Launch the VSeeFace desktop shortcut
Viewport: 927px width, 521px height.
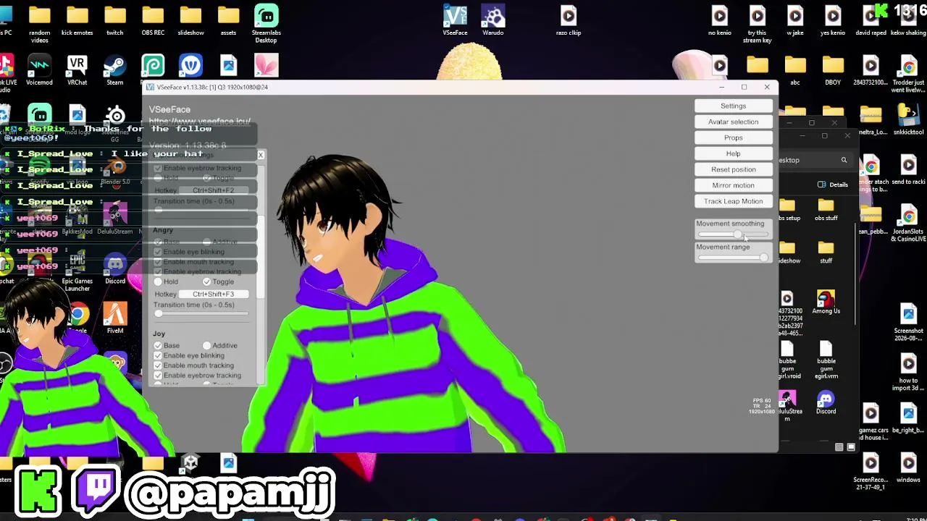(455, 21)
